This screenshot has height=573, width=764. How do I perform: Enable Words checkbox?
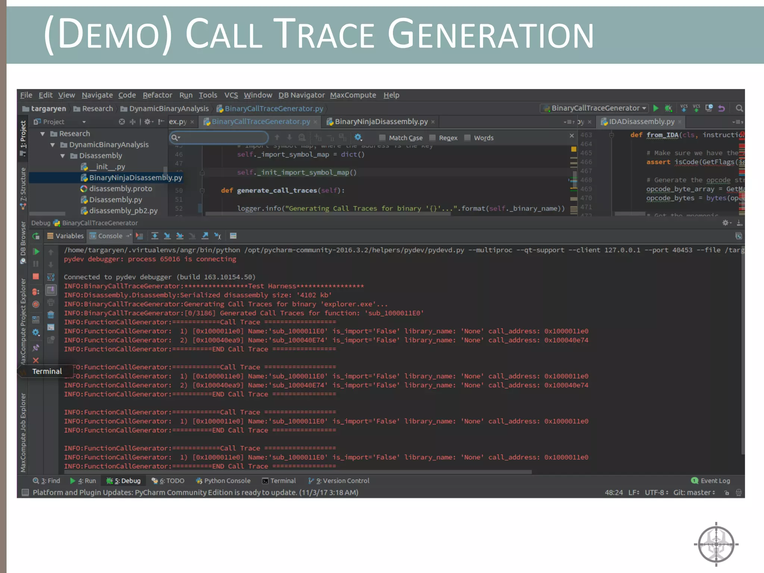tap(467, 138)
